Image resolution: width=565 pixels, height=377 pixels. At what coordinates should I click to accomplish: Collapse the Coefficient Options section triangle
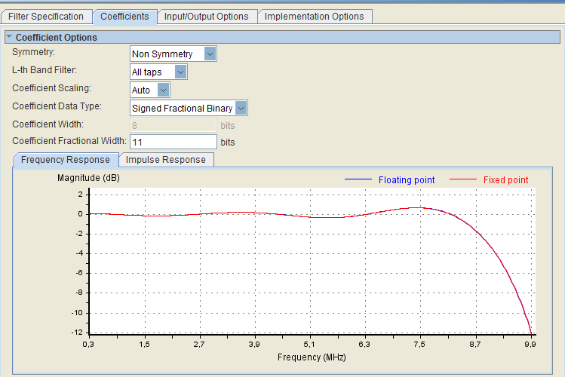click(9, 37)
